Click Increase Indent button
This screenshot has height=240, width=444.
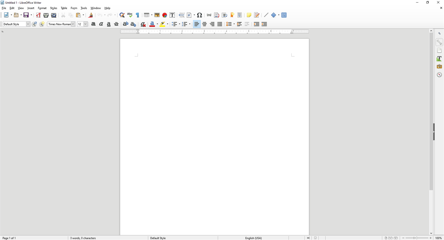(256, 24)
